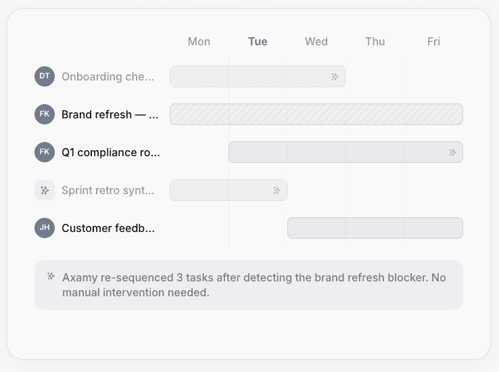Click the JH avatar for Customer feedback
The image size is (499, 372).
point(44,228)
